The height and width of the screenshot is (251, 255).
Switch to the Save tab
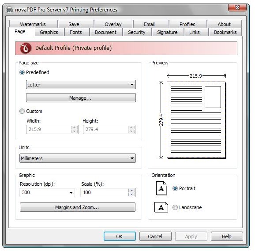75,24
